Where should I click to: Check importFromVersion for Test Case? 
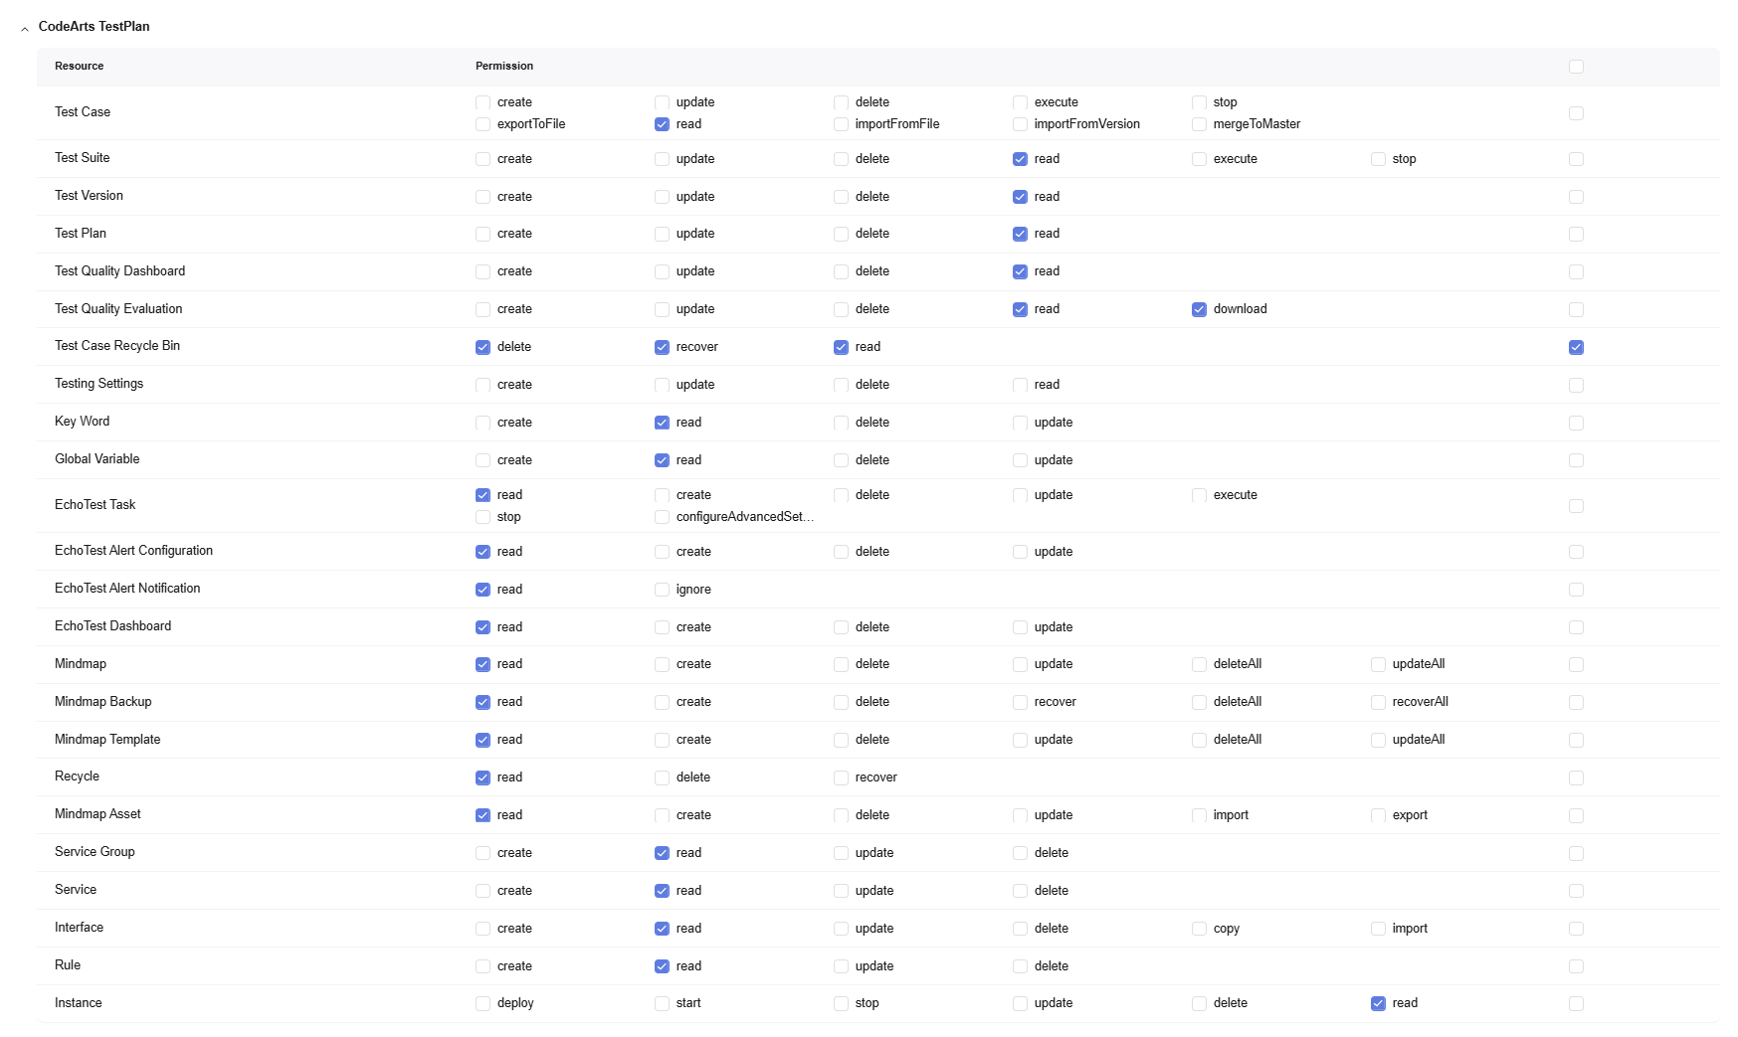pos(1020,124)
